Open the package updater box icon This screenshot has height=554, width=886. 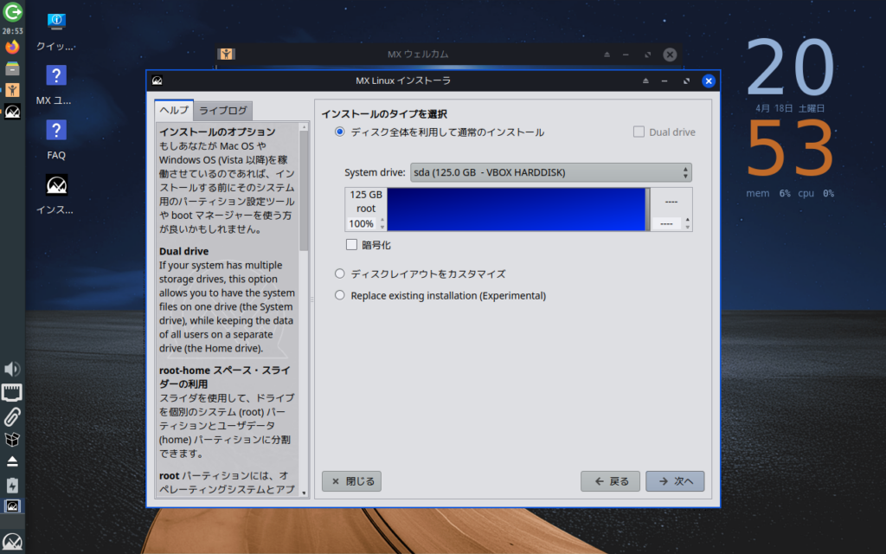click(x=12, y=439)
